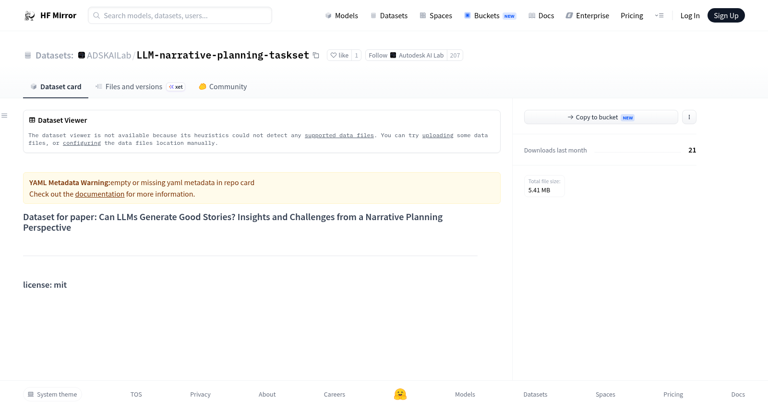Screen dimensions: 768x411
Task: Click the '5.41 MB' file size value
Action: point(539,190)
